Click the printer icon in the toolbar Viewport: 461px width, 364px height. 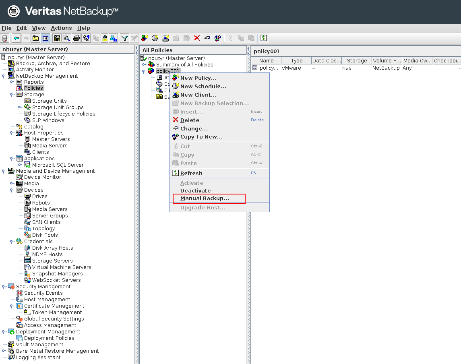(x=76, y=38)
